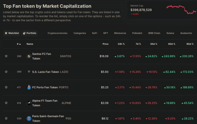Click the Alpine F1 team logo

(29, 103)
